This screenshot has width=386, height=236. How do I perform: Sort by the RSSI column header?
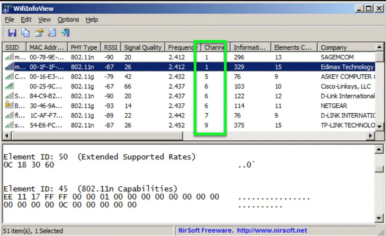pyautogui.click(x=111, y=47)
